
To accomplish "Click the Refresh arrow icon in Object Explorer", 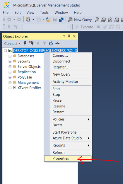I will pos(51,43).
